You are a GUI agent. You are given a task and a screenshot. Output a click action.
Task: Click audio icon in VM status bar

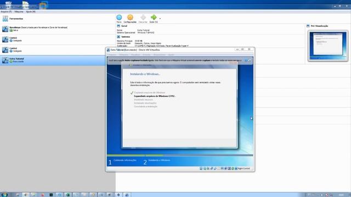coord(208,169)
